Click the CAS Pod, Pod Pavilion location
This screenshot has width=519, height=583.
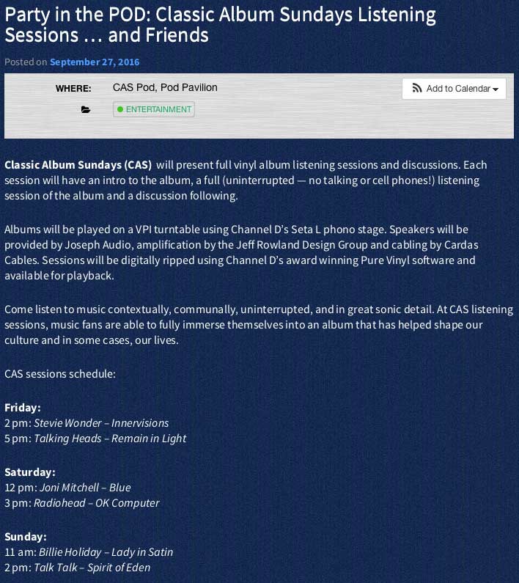(x=165, y=87)
